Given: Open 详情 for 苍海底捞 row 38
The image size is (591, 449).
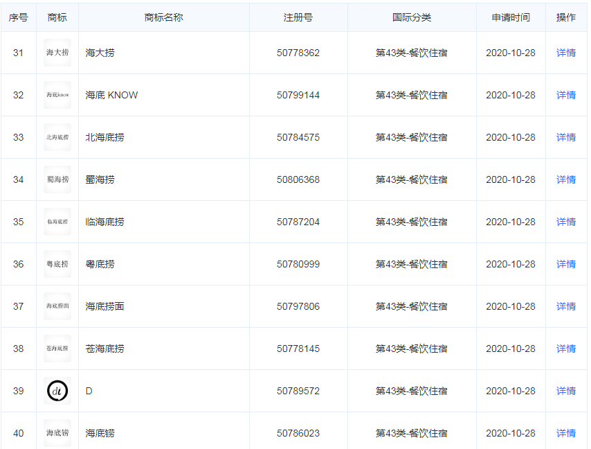Looking at the screenshot, I should point(566,348).
